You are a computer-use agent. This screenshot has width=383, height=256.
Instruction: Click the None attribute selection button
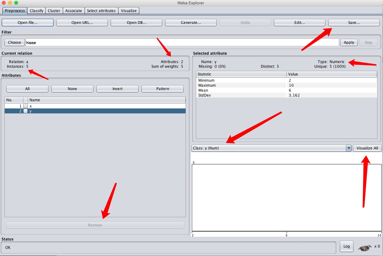[72, 89]
